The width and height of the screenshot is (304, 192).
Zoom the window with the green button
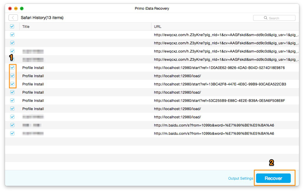[x=22, y=9]
